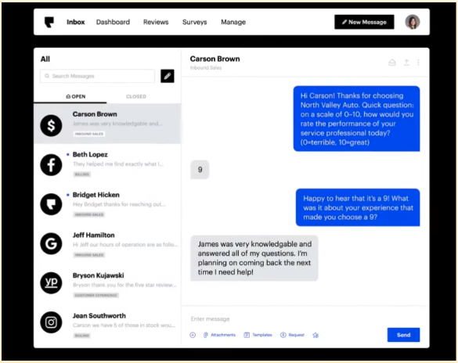Screen dimensions: 458x363
Task: Go to the Dashboard menu
Action: pyautogui.click(x=113, y=22)
